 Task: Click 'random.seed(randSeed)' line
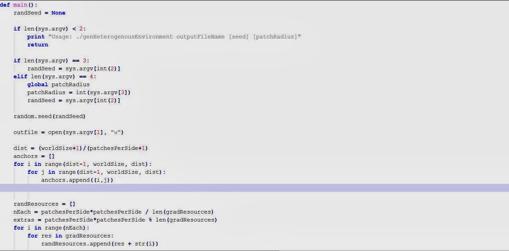click(x=50, y=116)
